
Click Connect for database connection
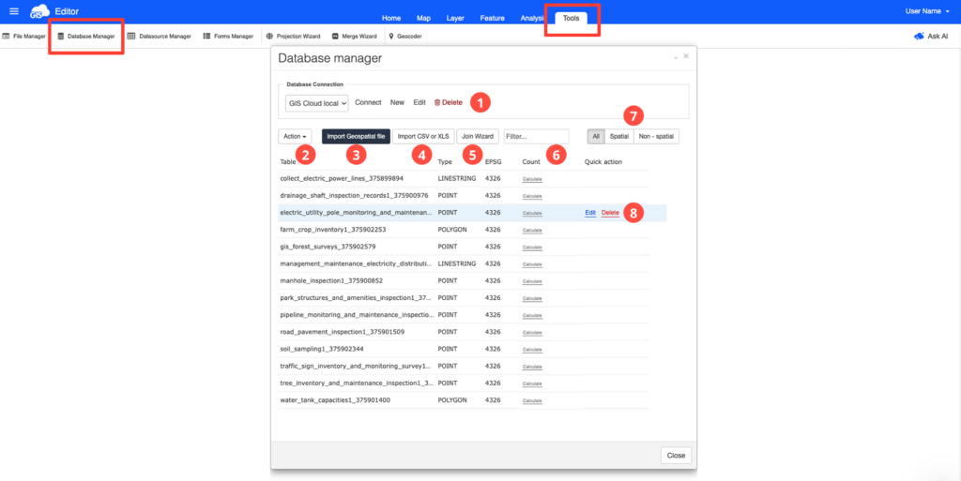[368, 103]
